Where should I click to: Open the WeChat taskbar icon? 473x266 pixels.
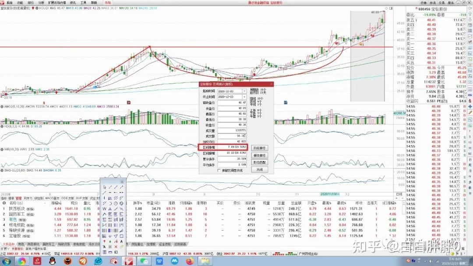pyautogui.click(x=144, y=261)
